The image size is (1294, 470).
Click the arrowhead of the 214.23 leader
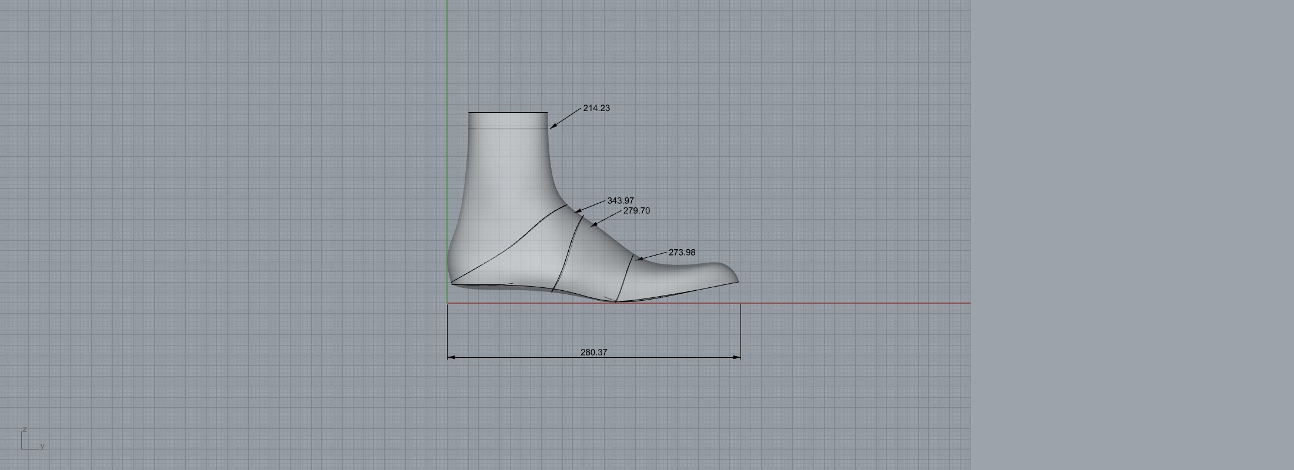(552, 126)
